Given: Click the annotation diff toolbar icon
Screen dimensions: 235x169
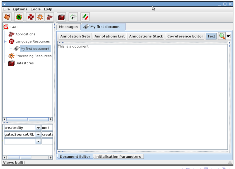Looking at the screenshot, I should click(85, 17).
